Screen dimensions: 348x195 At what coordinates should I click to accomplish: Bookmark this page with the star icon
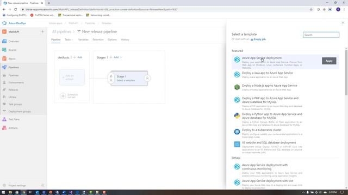pyautogui.click(x=311, y=10)
